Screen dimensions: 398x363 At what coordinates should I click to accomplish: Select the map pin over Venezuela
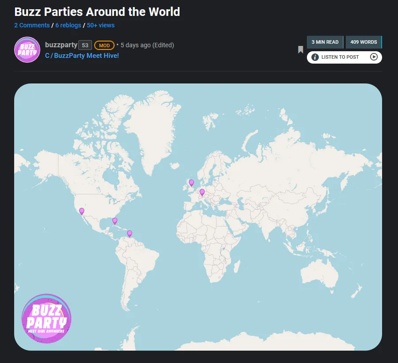click(130, 234)
